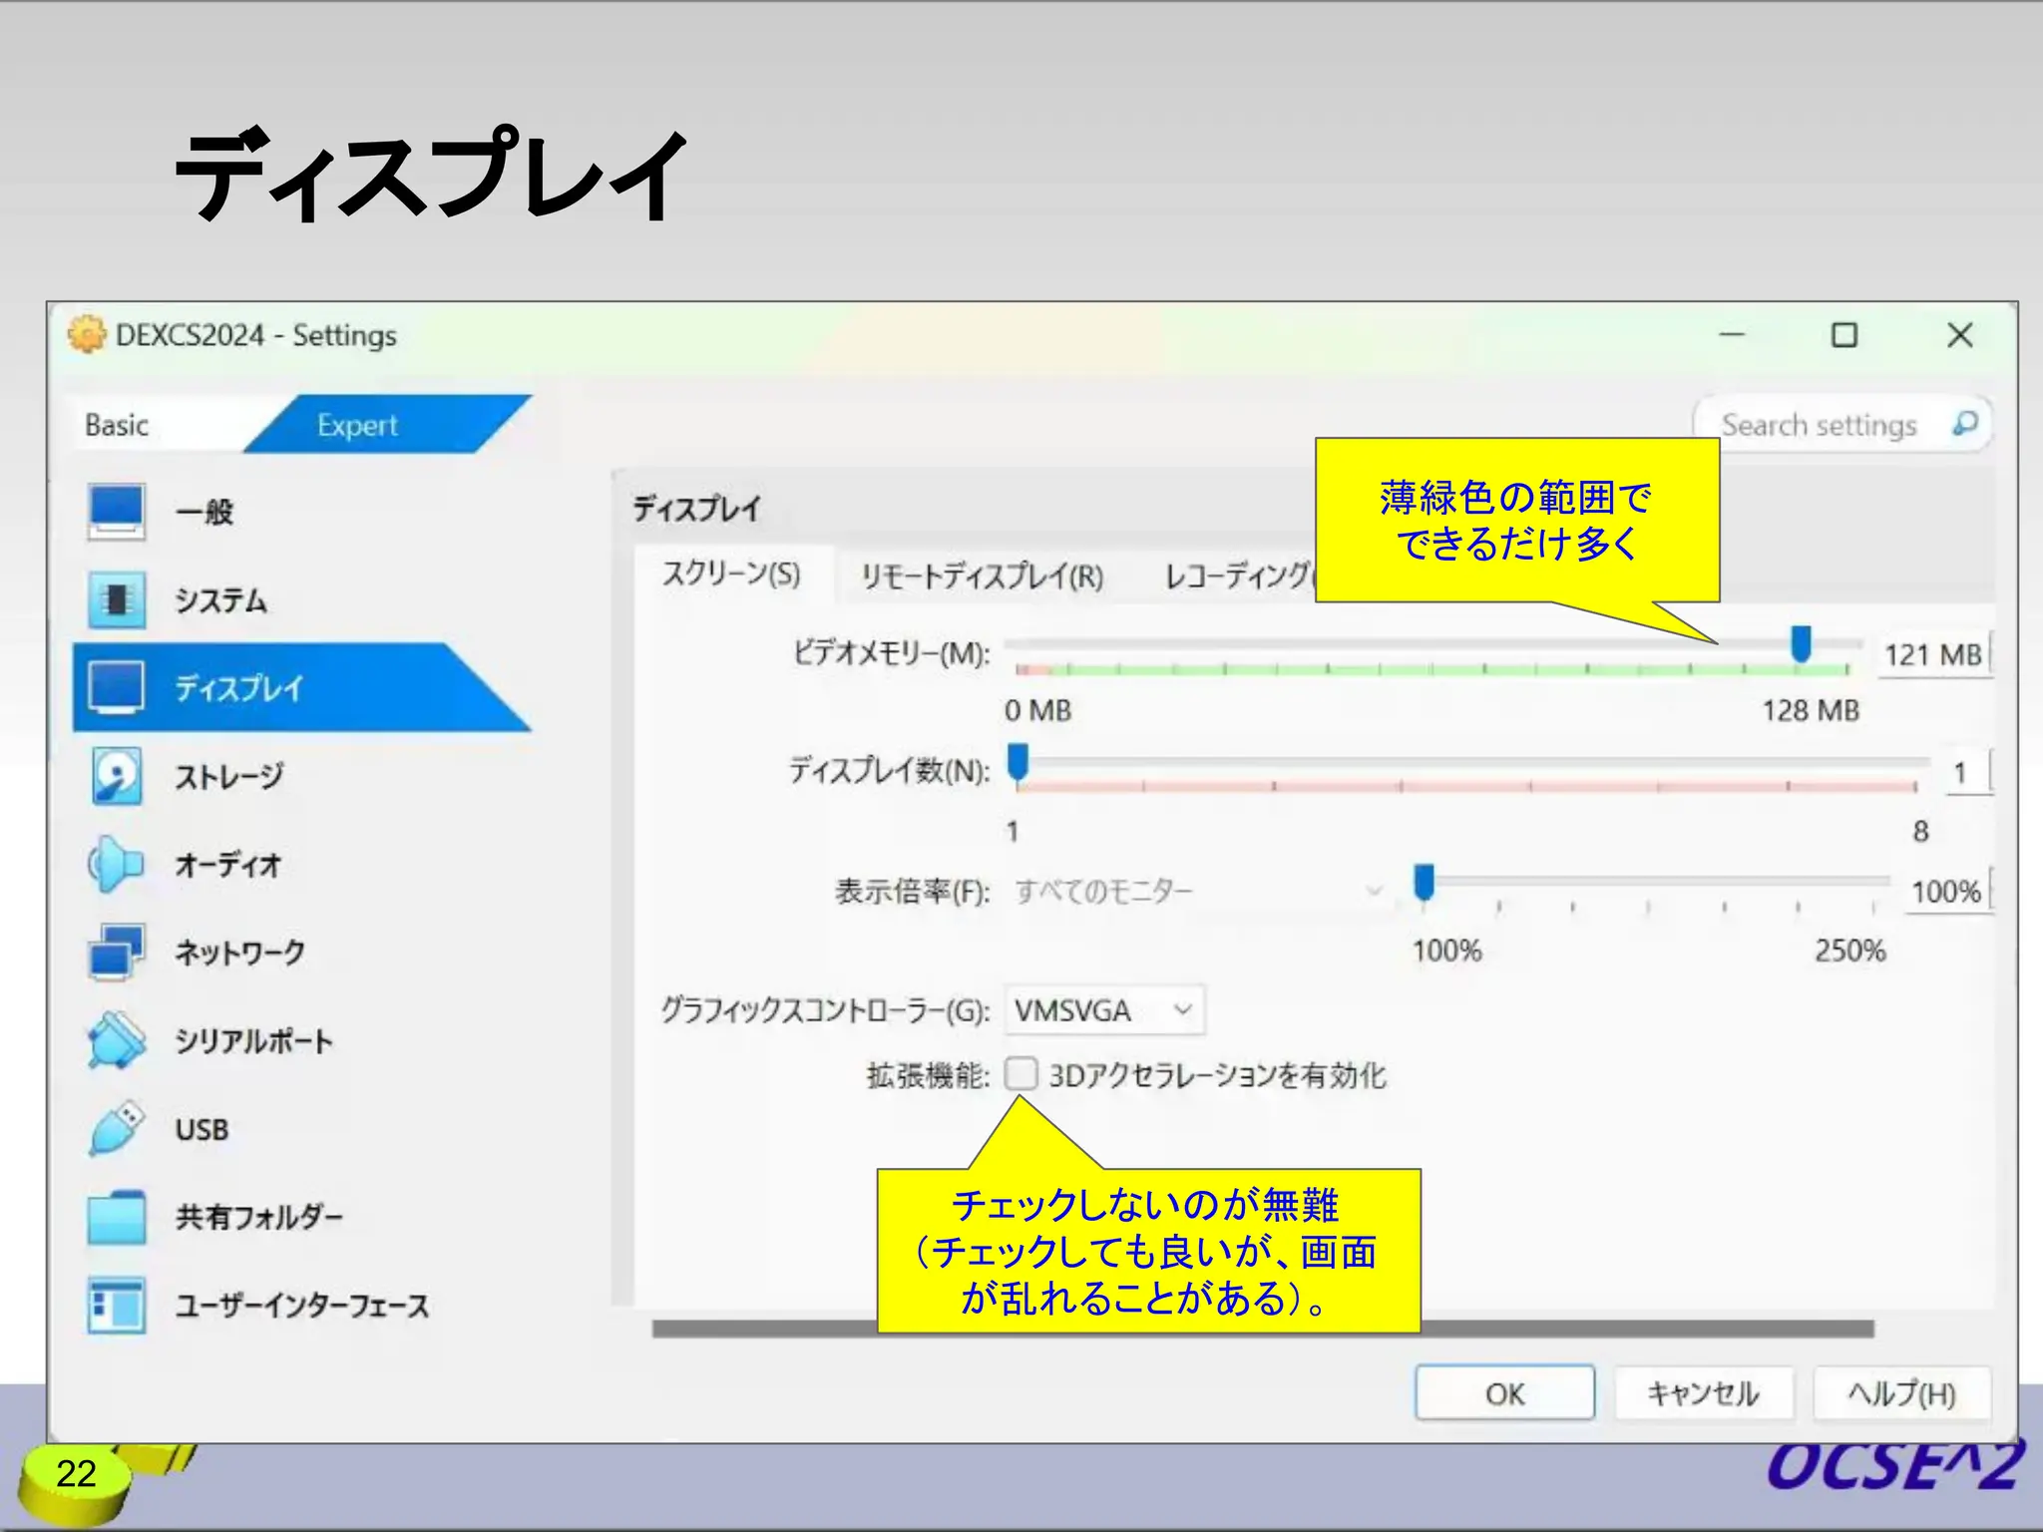This screenshot has width=2043, height=1532.
Task: Switch to リモートディスプレイ(R) tab
Action: [982, 576]
